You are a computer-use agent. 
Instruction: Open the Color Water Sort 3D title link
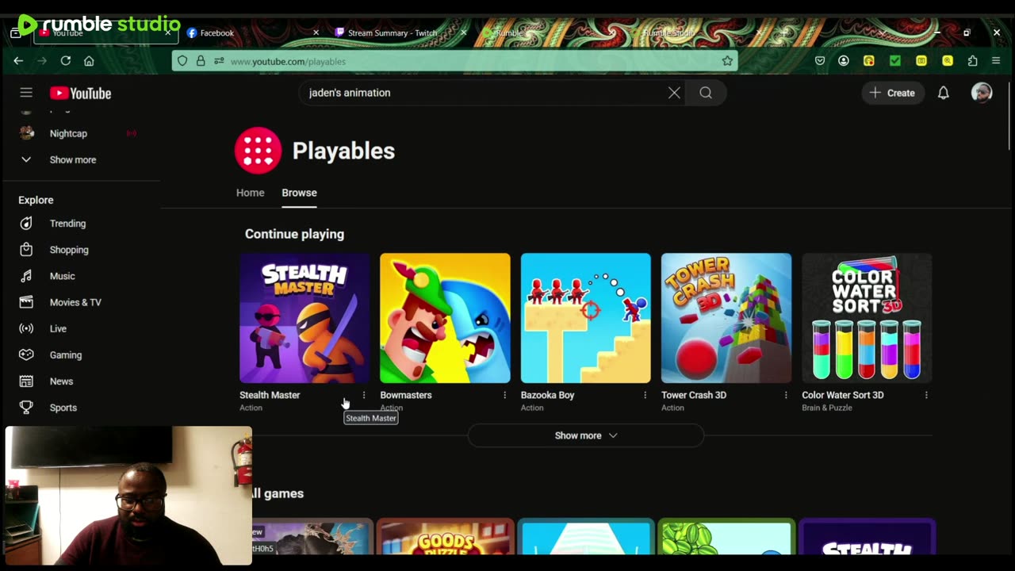pos(843,395)
